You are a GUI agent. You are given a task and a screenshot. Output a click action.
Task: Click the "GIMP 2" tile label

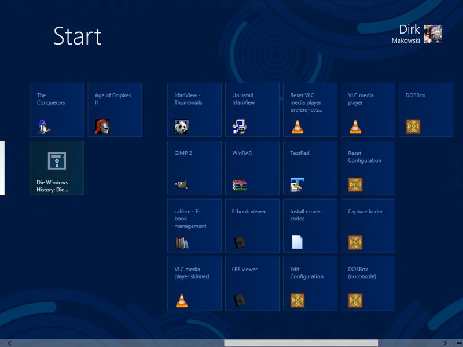(183, 153)
